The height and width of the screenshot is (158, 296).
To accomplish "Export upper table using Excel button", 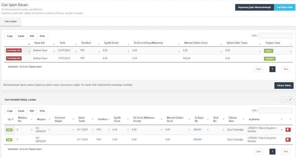I will [21, 36].
